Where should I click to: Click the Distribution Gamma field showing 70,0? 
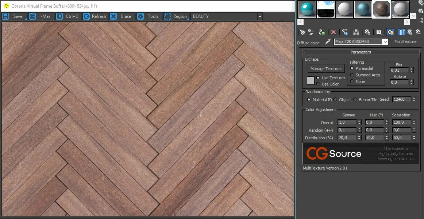[x=347, y=138]
